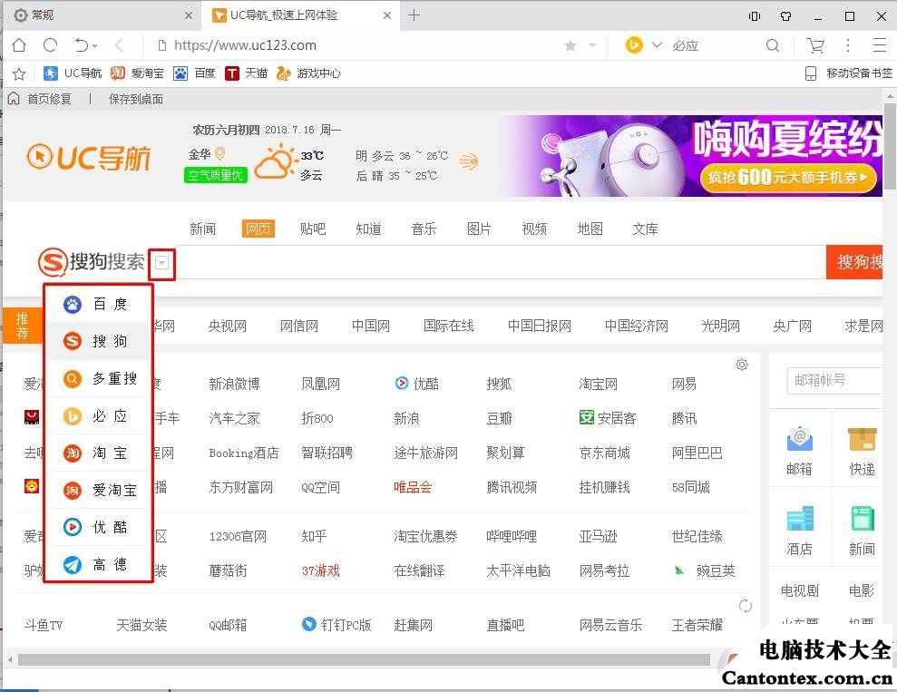Choose 百度 from engine list
The image size is (897, 692).
click(x=97, y=304)
